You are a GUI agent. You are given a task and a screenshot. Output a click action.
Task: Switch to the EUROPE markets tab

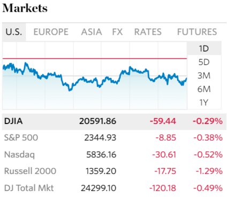point(51,32)
